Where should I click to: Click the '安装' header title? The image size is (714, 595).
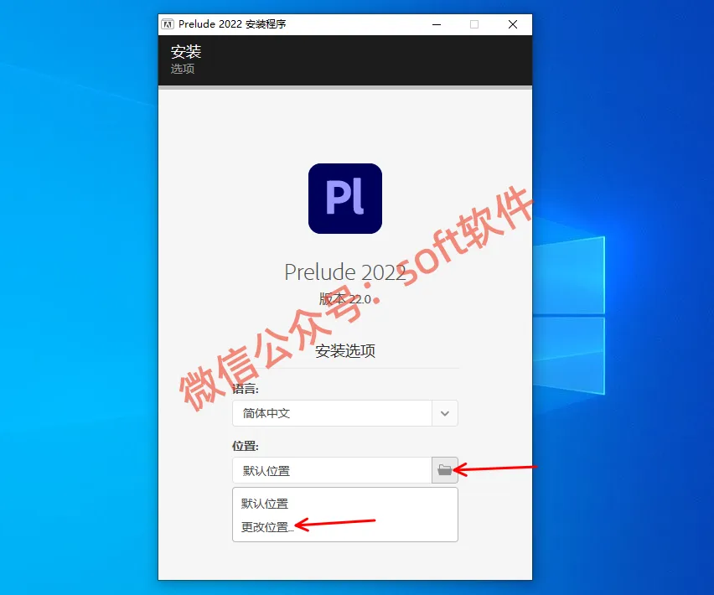186,51
